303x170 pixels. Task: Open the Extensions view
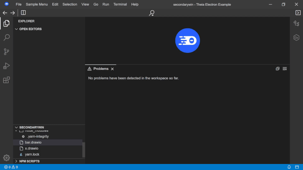click(x=6, y=80)
